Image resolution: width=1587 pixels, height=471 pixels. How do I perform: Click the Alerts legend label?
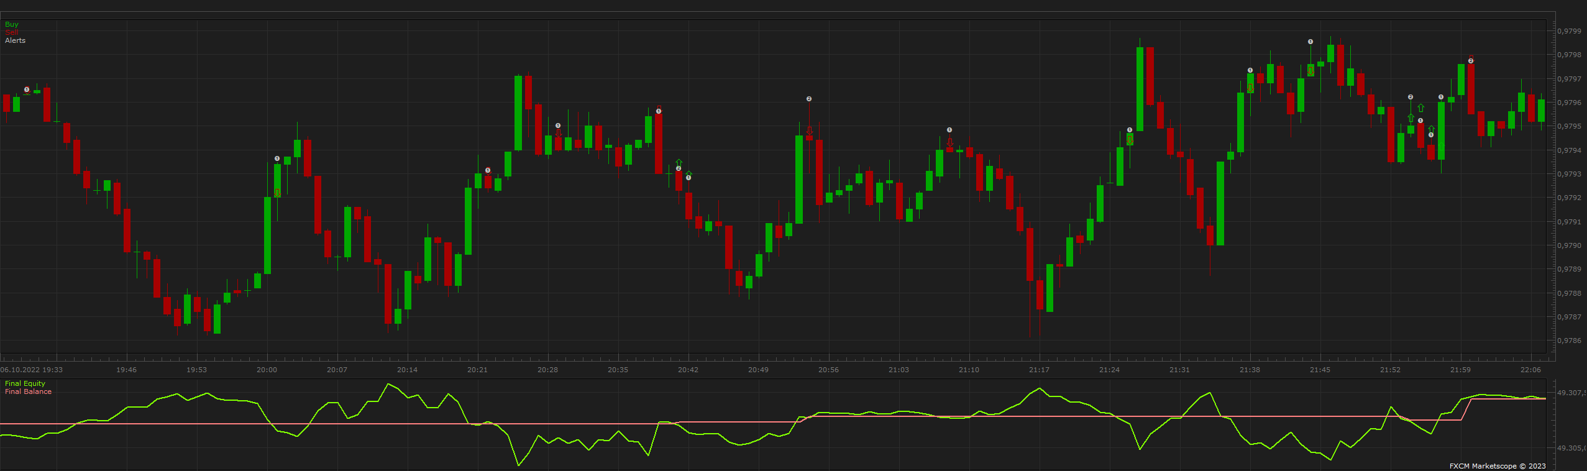pyautogui.click(x=16, y=40)
